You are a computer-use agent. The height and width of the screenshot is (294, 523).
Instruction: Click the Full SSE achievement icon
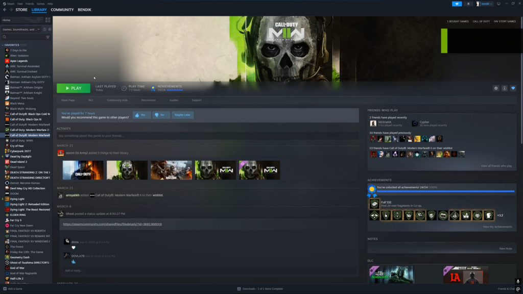[x=374, y=204]
